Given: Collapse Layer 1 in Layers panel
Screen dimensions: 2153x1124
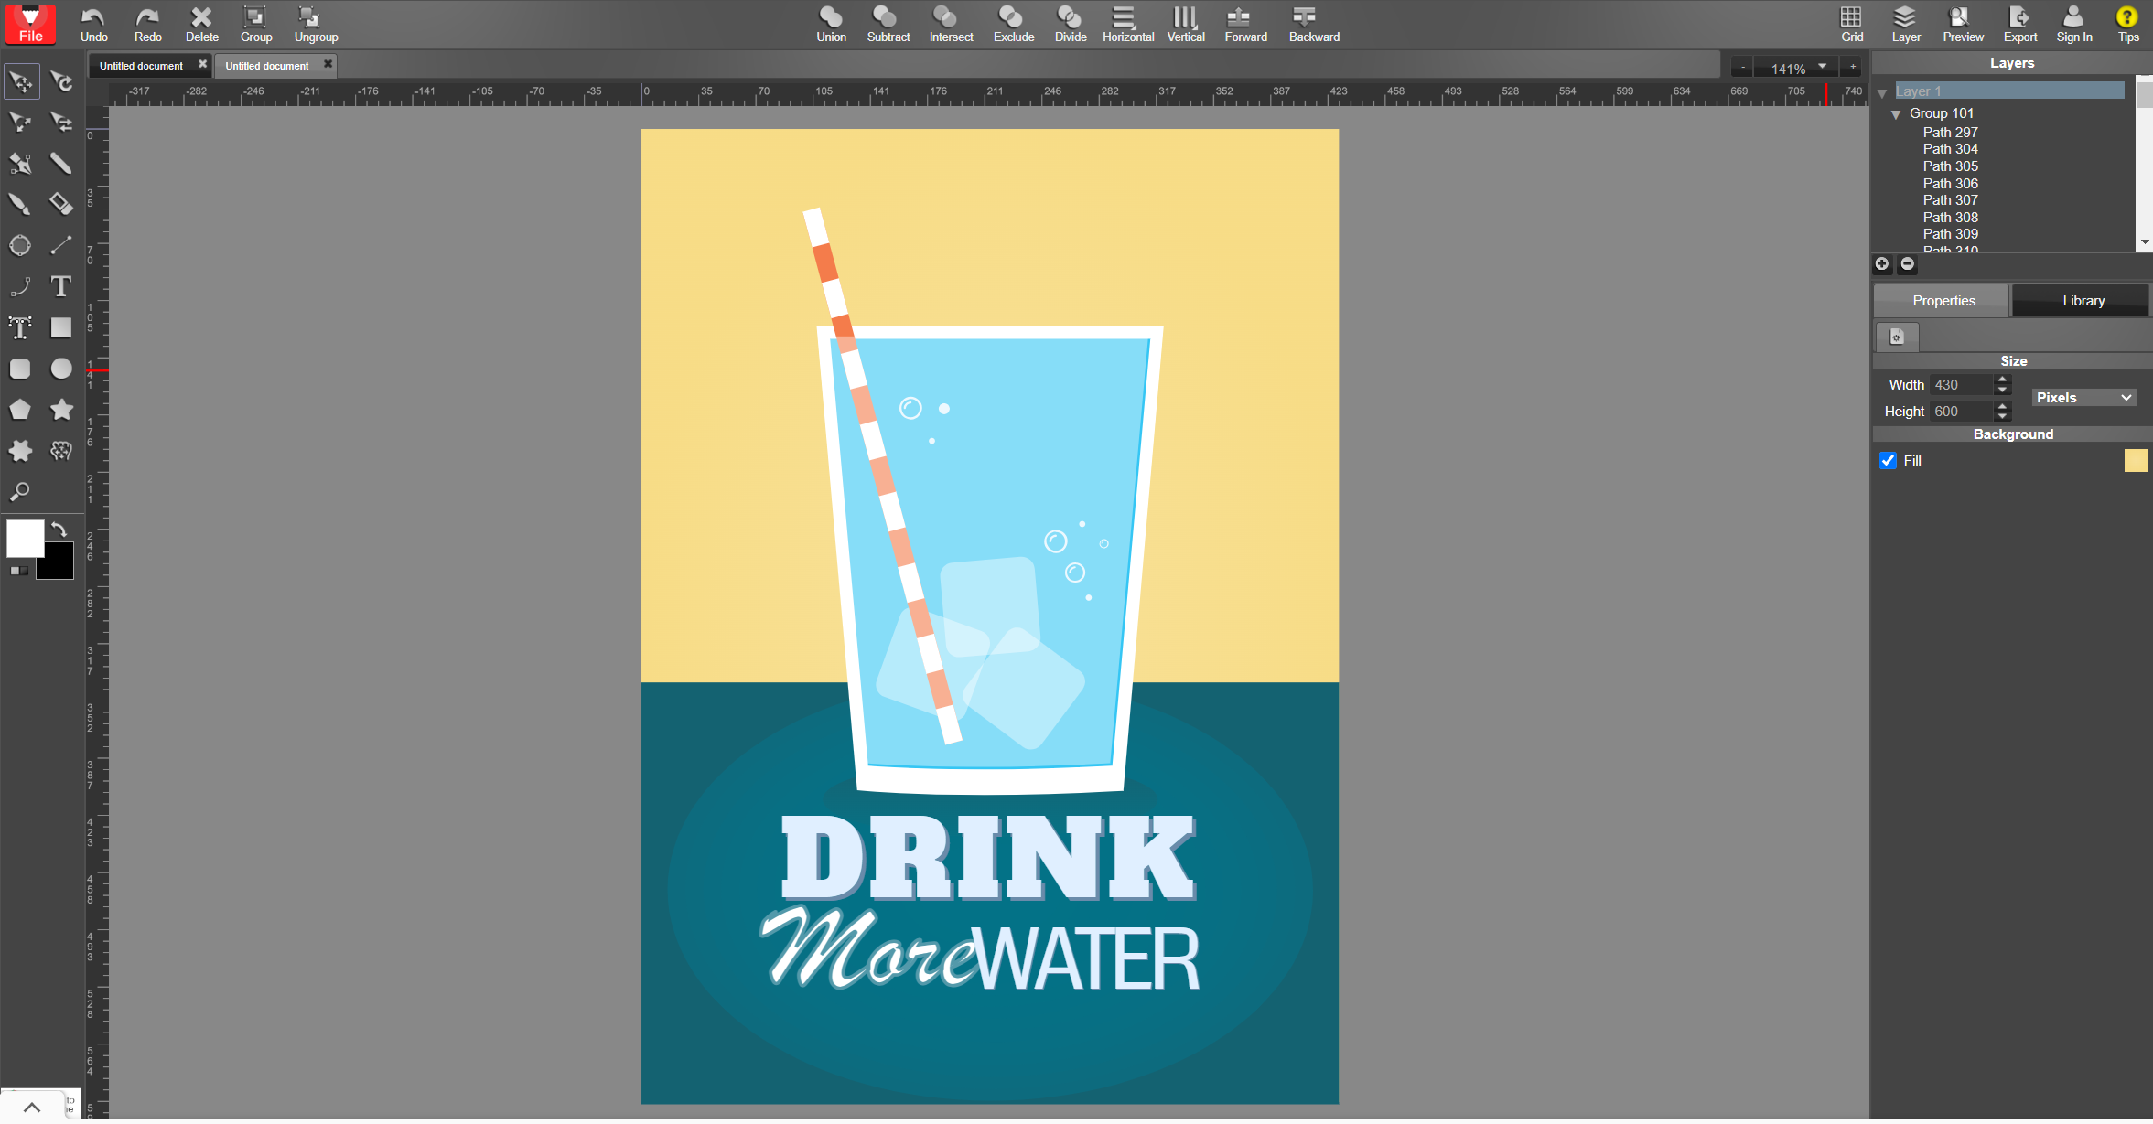Looking at the screenshot, I should [x=1882, y=92].
